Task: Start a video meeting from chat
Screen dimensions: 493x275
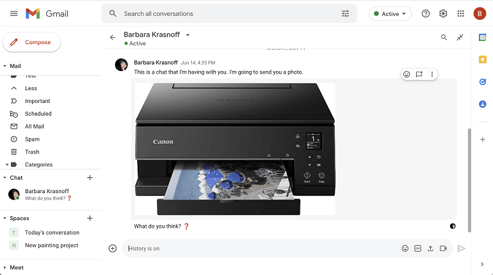Action: click(x=443, y=248)
